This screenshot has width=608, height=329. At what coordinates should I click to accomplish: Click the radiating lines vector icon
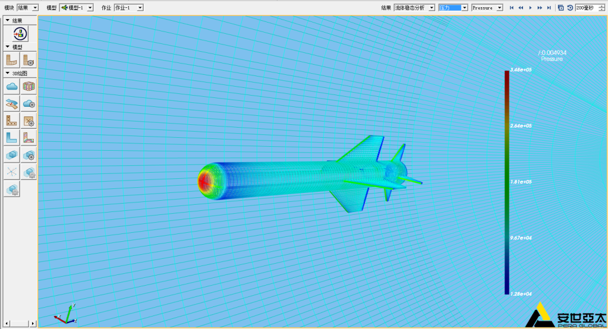click(12, 172)
